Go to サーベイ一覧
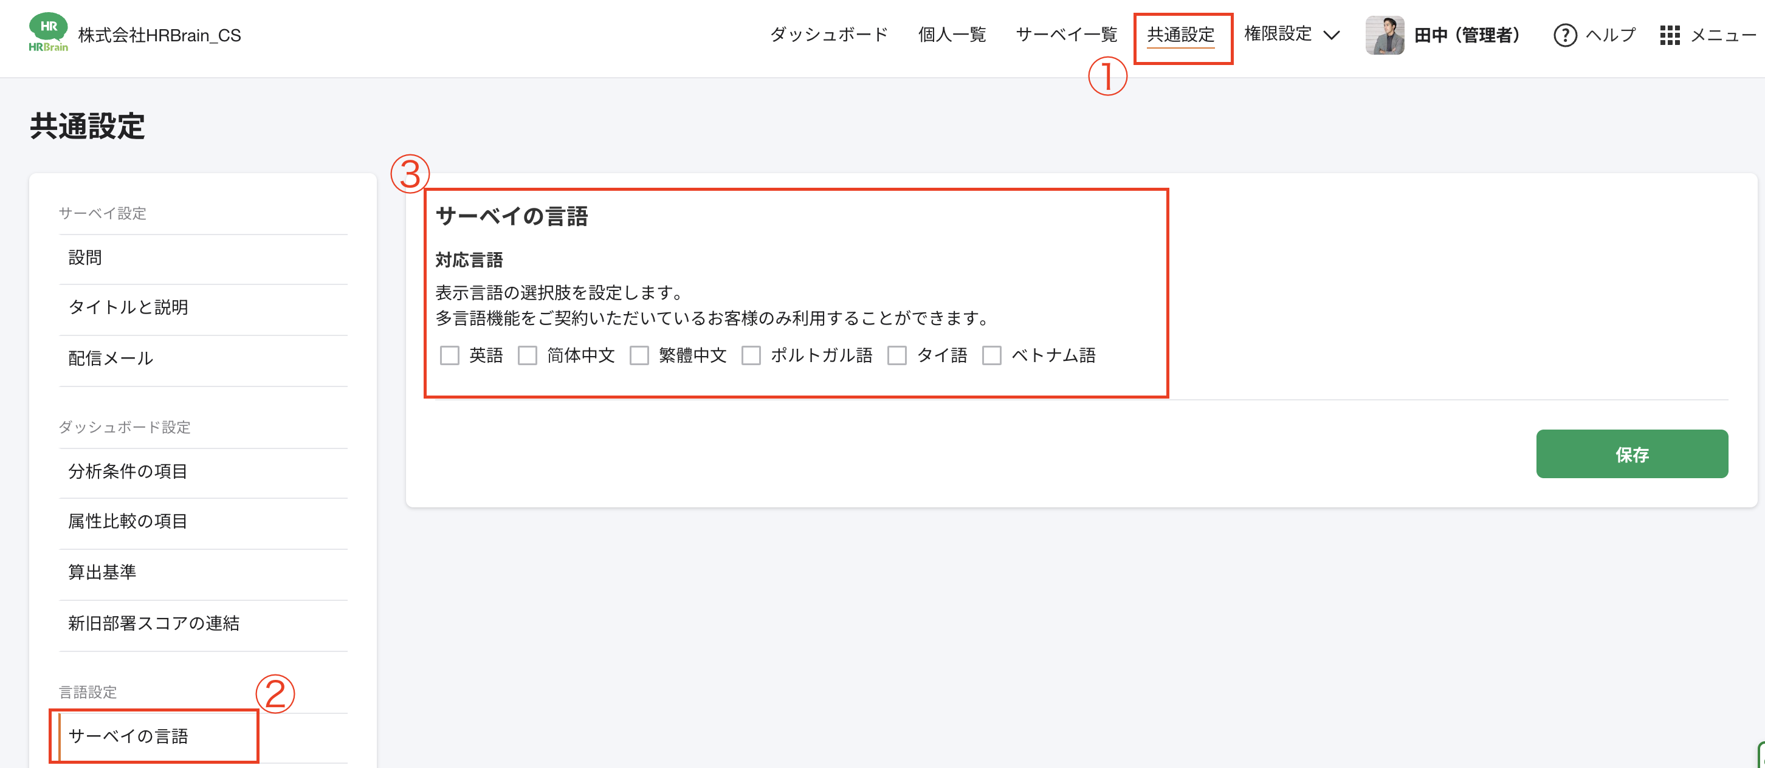This screenshot has height=768, width=1765. [1066, 34]
